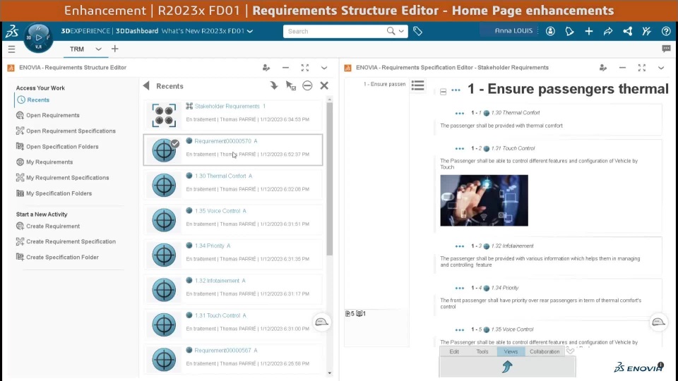Click Create Requirement Specification
Screen dimensions: 678x381
tap(66, 241)
